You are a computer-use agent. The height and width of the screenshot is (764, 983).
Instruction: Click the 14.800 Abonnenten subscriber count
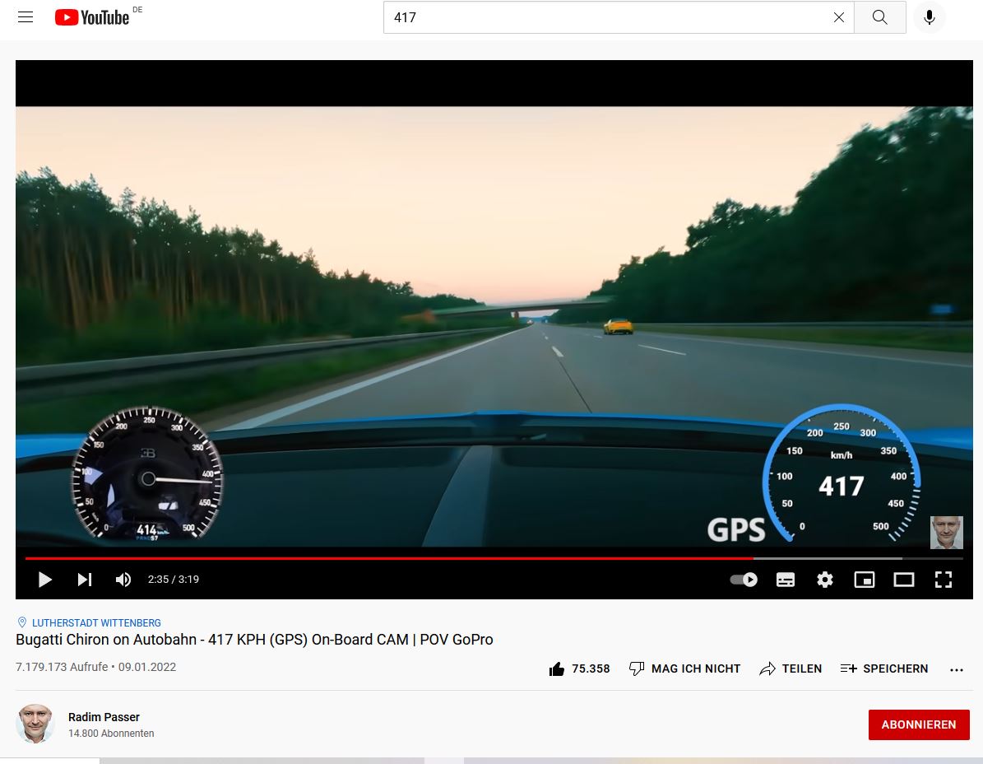pos(111,734)
